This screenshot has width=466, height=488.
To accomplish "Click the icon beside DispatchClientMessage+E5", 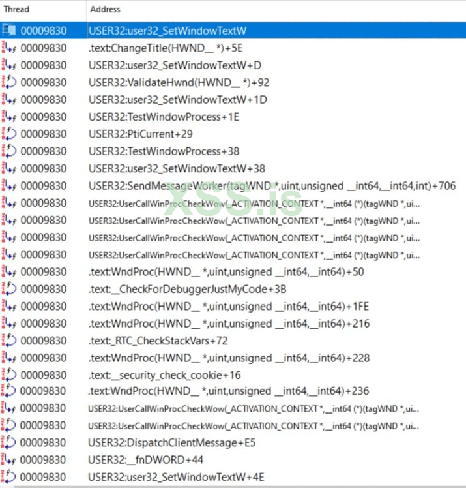I will tap(8, 442).
